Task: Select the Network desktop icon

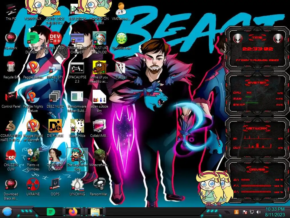Action: 11,41
